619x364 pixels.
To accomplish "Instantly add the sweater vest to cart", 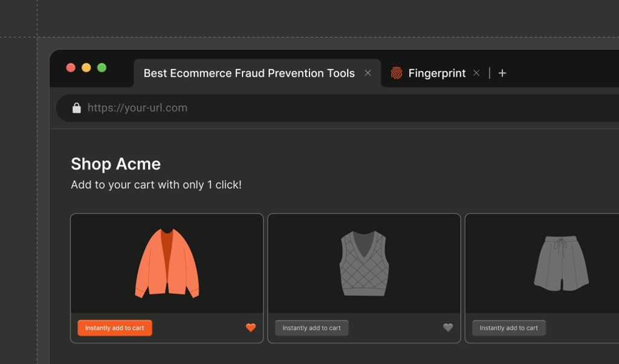I will 311,327.
